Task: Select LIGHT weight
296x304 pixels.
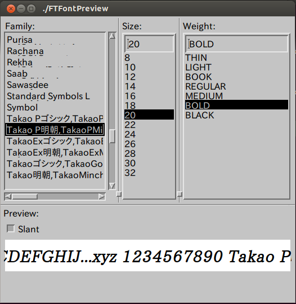Action: pos(236,67)
